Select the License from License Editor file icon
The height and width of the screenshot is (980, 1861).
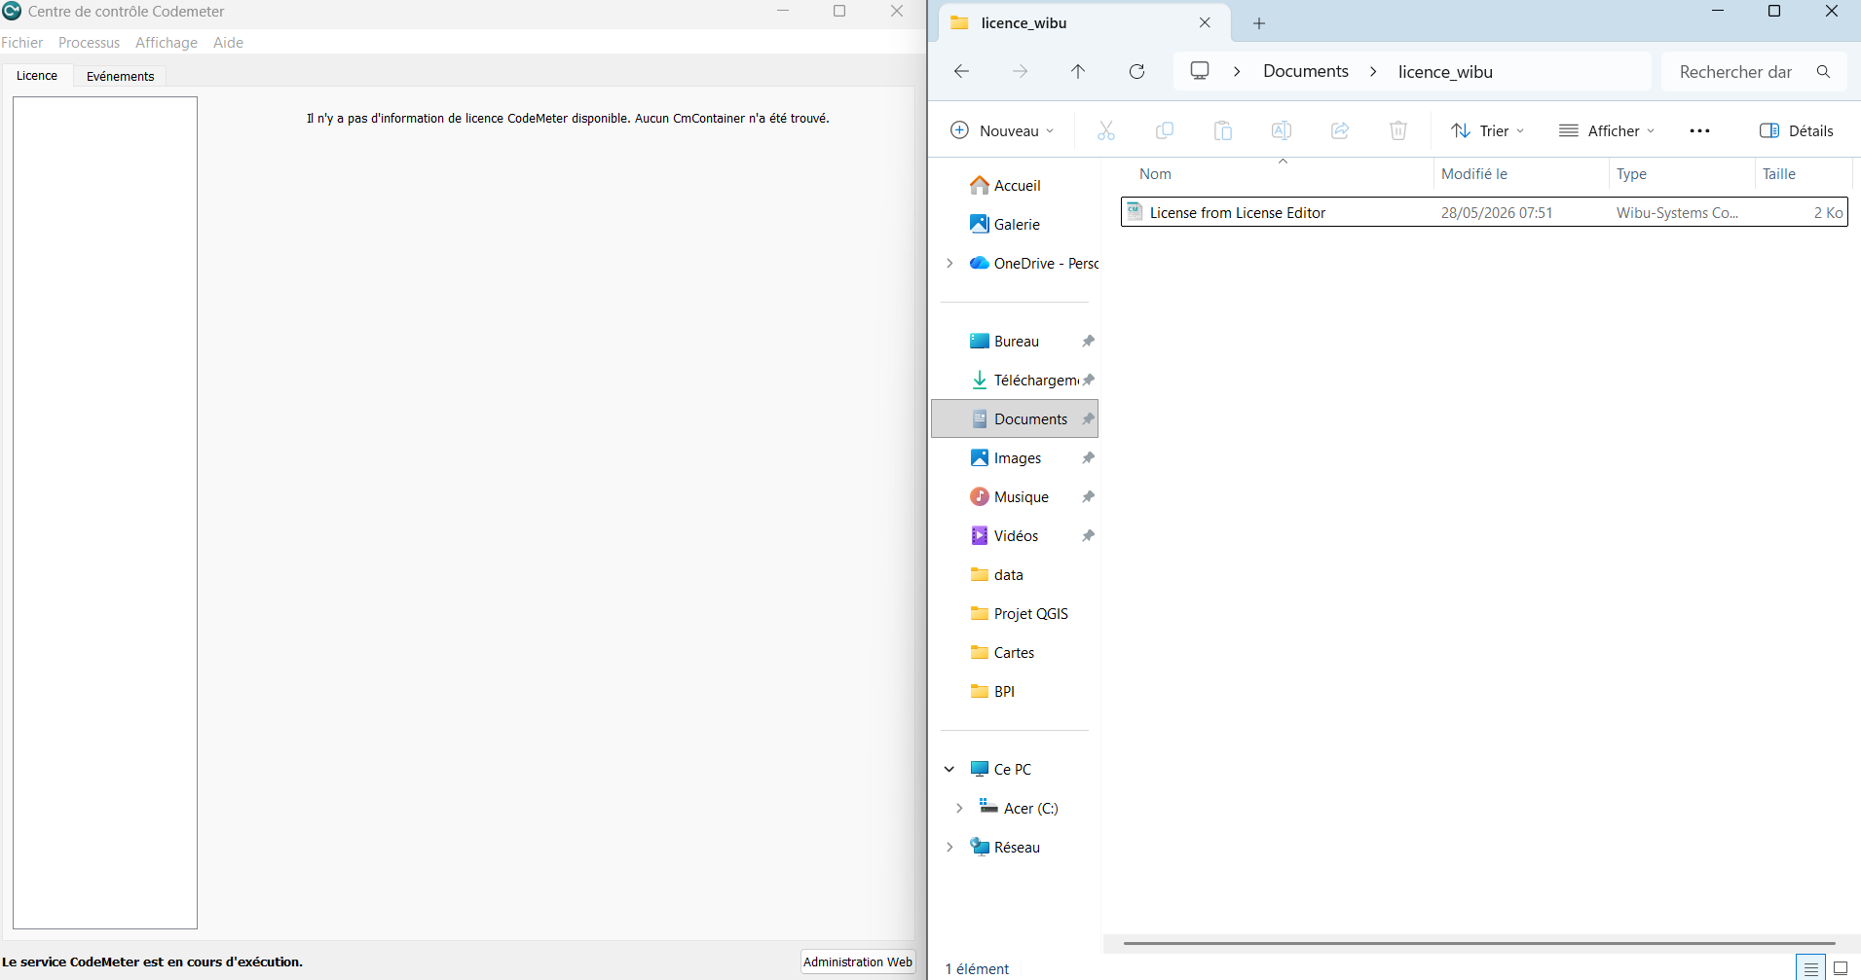coord(1135,212)
